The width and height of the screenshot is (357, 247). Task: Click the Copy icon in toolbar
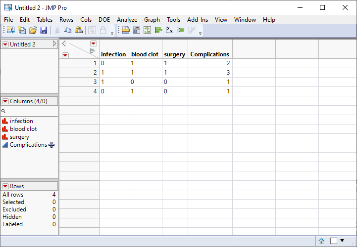68,30
